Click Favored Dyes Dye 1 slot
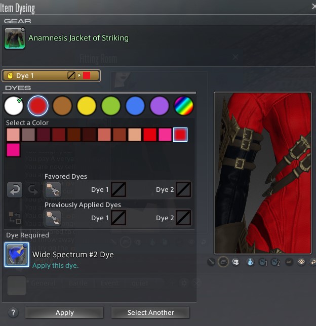Viewport: 316px width, 326px height. 118,189
